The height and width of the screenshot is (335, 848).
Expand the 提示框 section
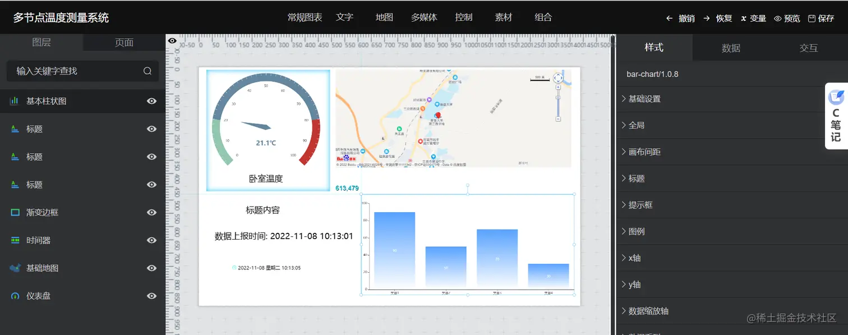click(x=732, y=205)
